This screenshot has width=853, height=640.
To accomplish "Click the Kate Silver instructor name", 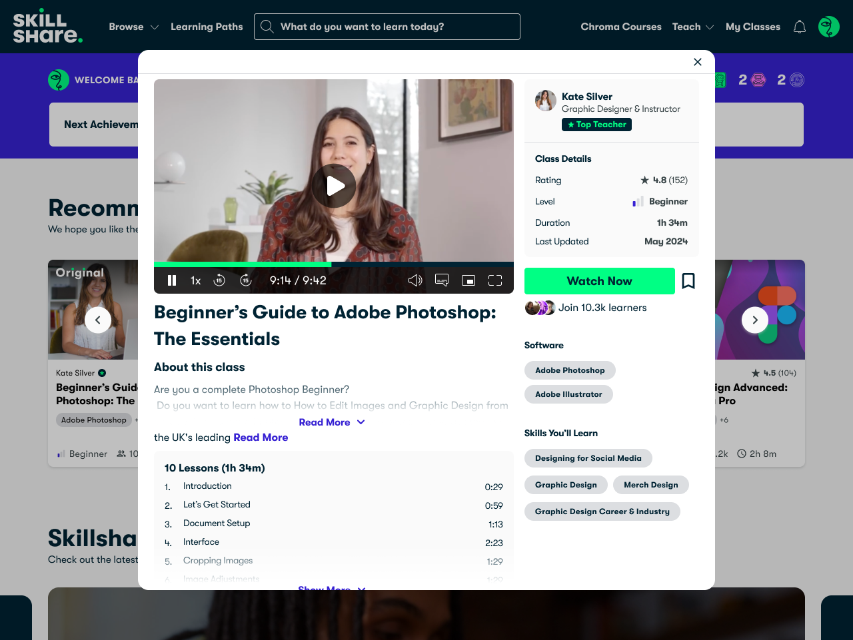I will click(587, 97).
